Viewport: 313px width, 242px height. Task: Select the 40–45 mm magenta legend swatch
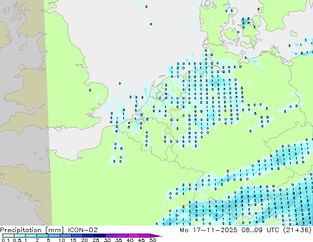point(134,236)
